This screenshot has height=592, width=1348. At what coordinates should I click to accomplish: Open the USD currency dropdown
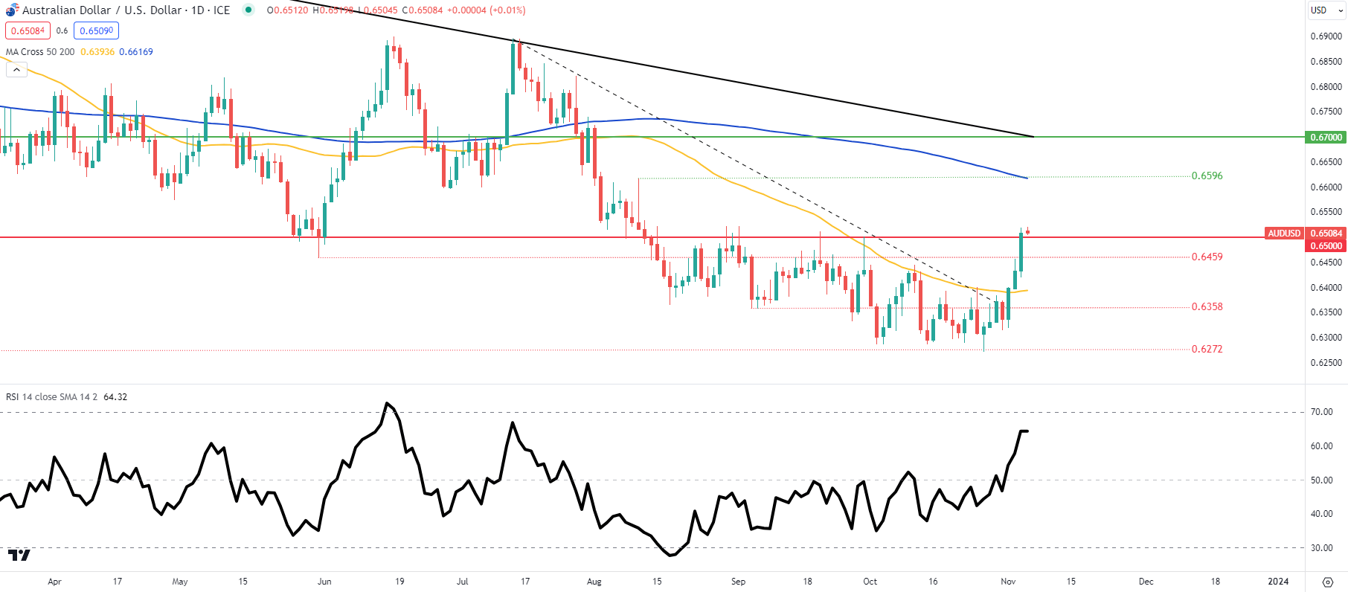[x=1325, y=10]
